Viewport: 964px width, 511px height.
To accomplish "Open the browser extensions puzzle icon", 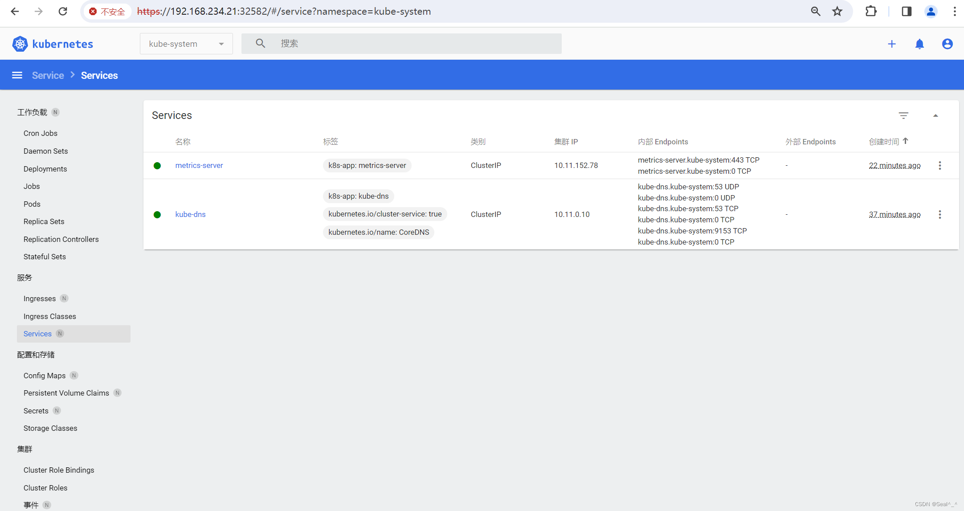I will point(871,11).
